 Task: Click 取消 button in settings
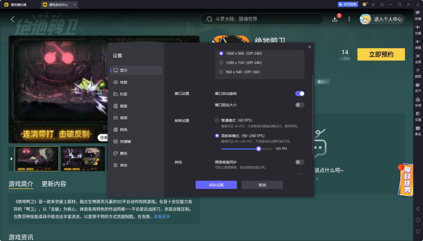click(262, 185)
